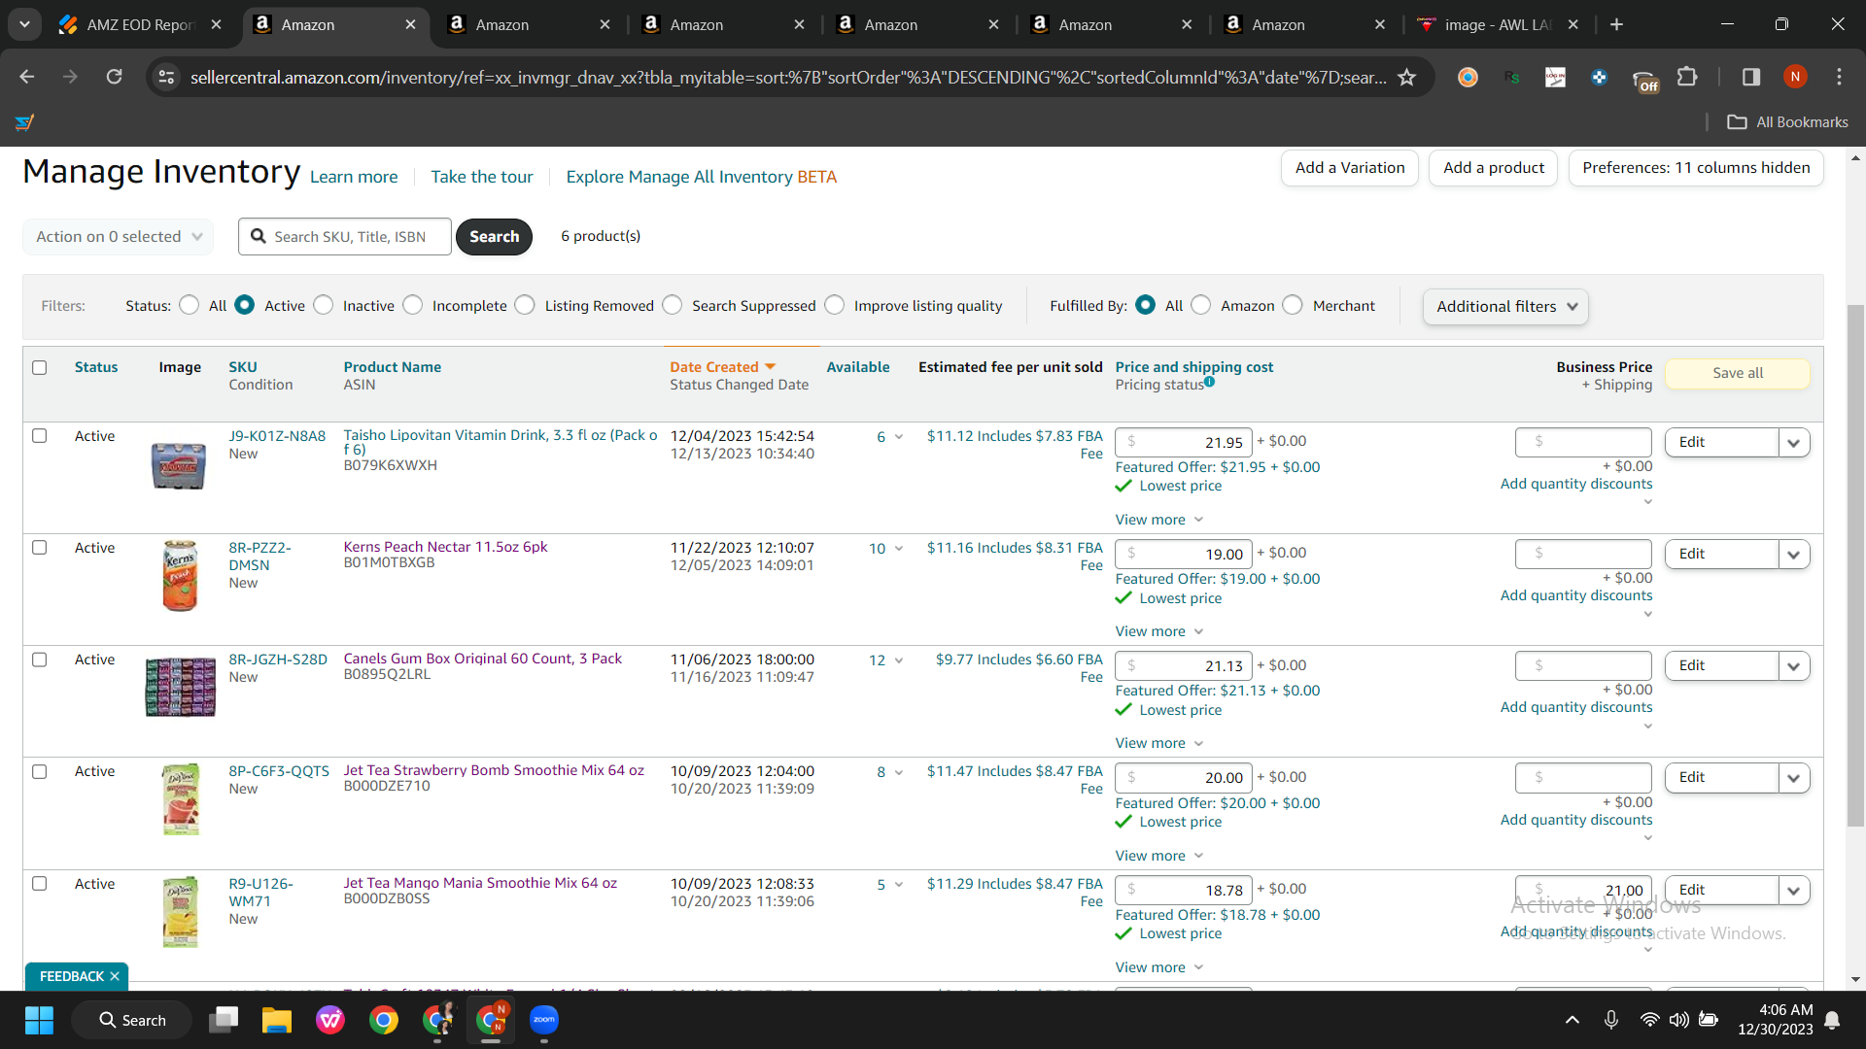Screen dimensions: 1866x1049
Task: Select the Inactive status filter
Action: tap(324, 305)
